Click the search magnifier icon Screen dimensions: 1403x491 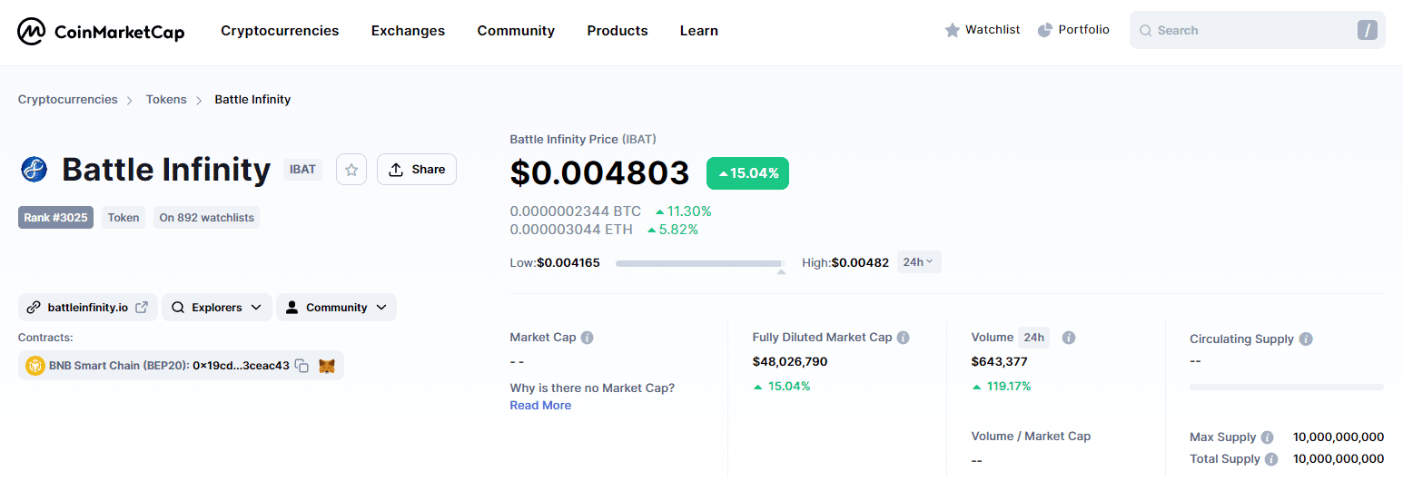[x=1146, y=30]
